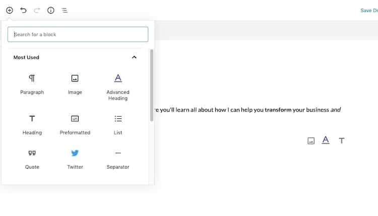
Task: Insert a Paragraph block
Action: pos(32,85)
